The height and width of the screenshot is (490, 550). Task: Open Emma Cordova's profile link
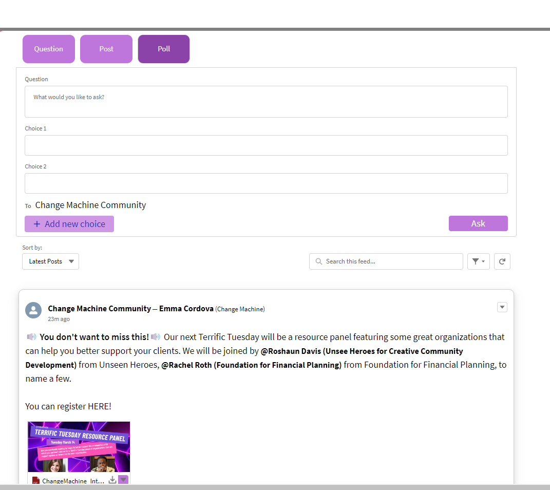186,309
